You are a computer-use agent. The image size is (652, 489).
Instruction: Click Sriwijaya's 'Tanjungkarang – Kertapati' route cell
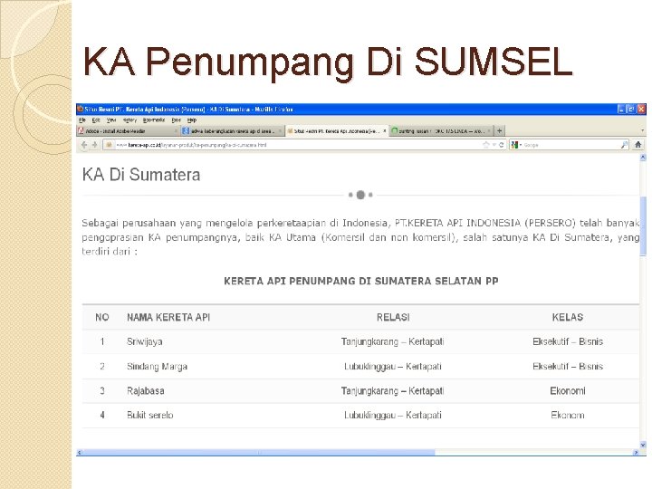coord(392,341)
